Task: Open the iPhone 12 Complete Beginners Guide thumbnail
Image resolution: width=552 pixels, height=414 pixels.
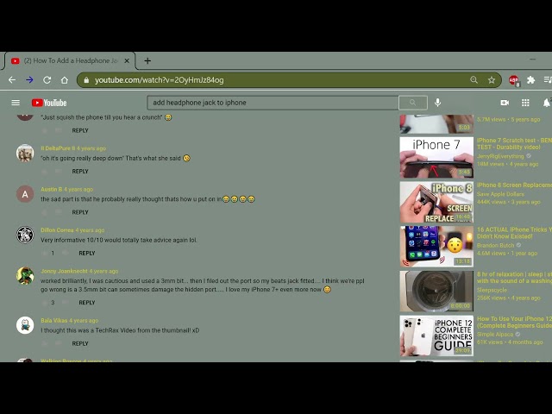Action: tap(436, 336)
